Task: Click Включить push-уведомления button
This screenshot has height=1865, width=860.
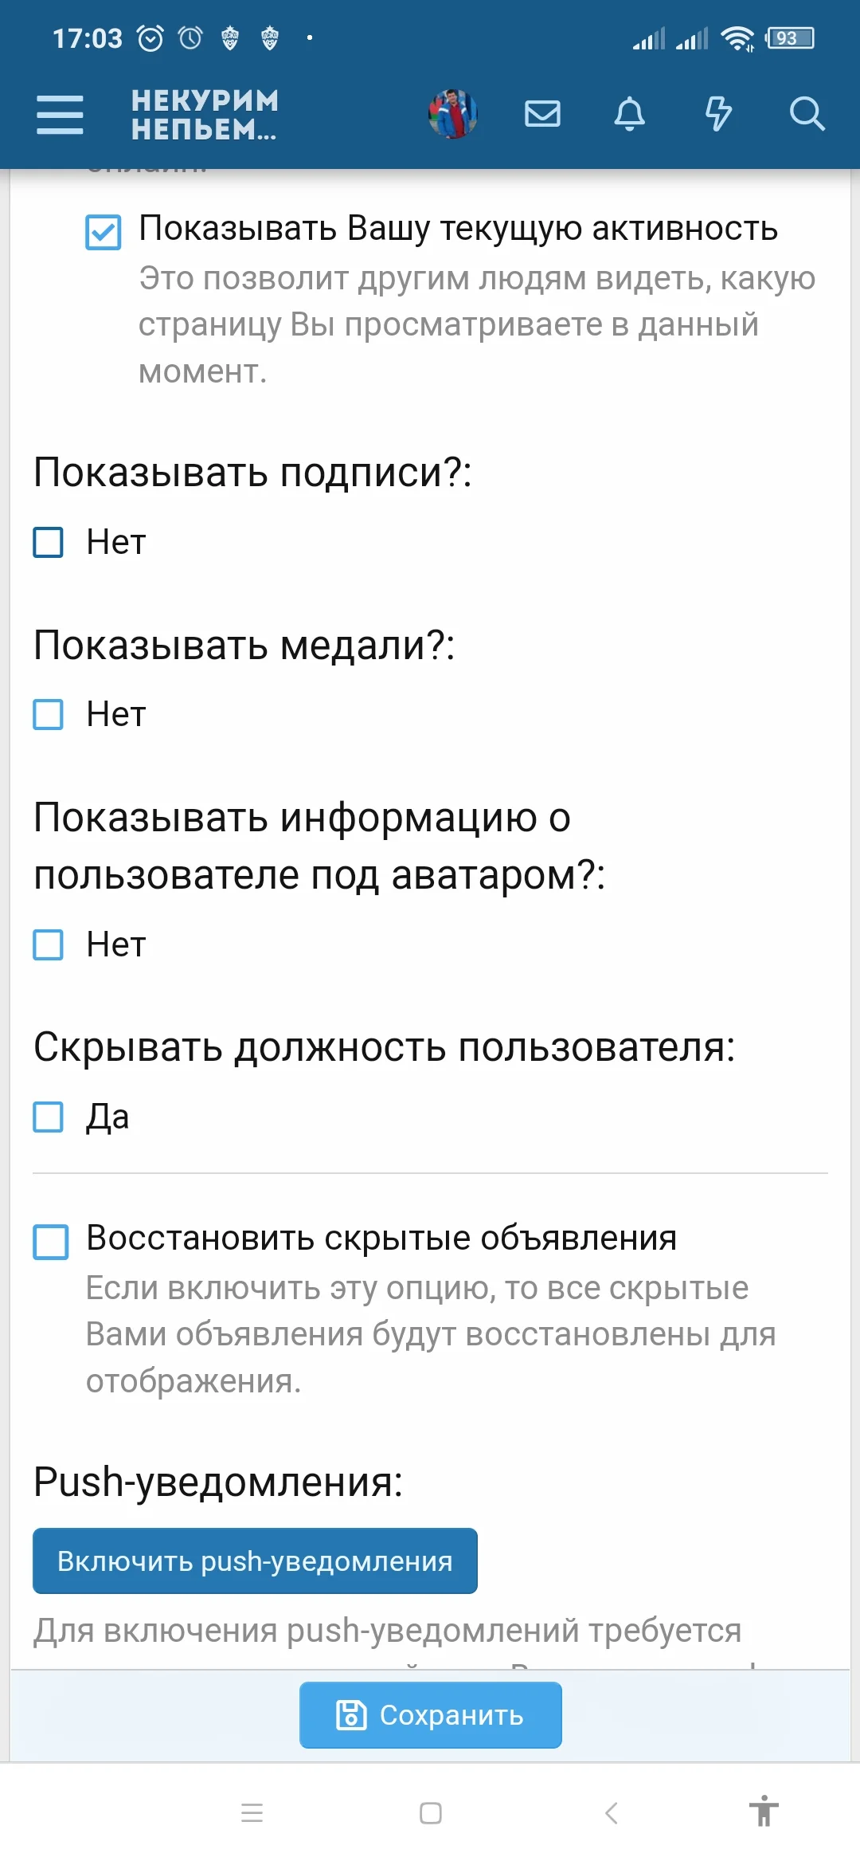Action: tap(253, 1560)
